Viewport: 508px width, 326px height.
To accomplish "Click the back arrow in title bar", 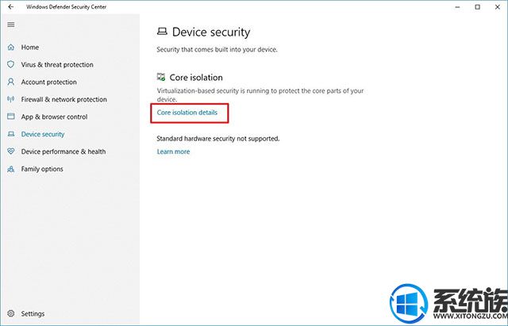I will pos(10,7).
